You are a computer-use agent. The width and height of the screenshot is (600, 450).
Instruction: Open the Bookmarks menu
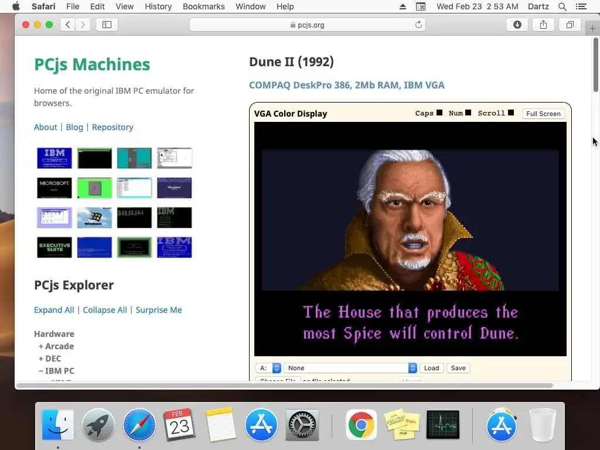(x=203, y=6)
